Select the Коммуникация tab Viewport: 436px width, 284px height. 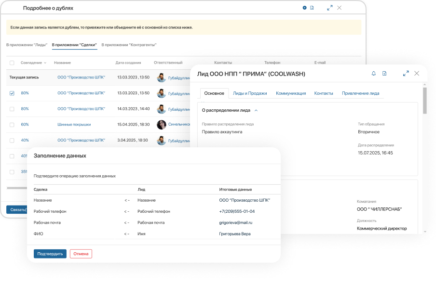click(291, 93)
